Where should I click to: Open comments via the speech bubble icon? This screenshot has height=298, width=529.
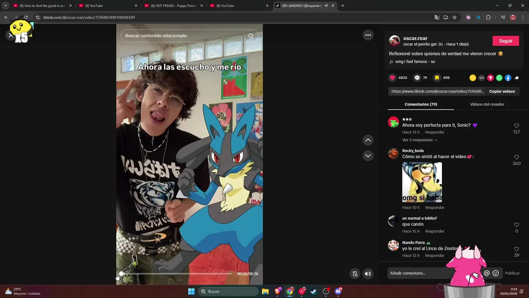point(417,78)
